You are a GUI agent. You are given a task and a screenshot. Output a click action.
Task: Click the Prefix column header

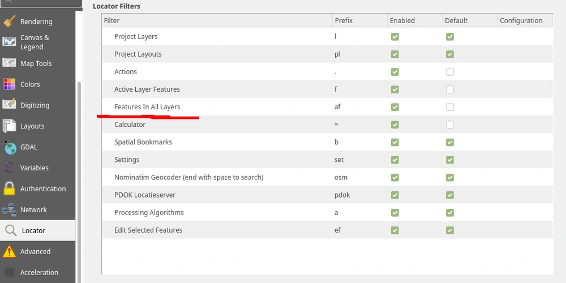[x=360, y=20]
